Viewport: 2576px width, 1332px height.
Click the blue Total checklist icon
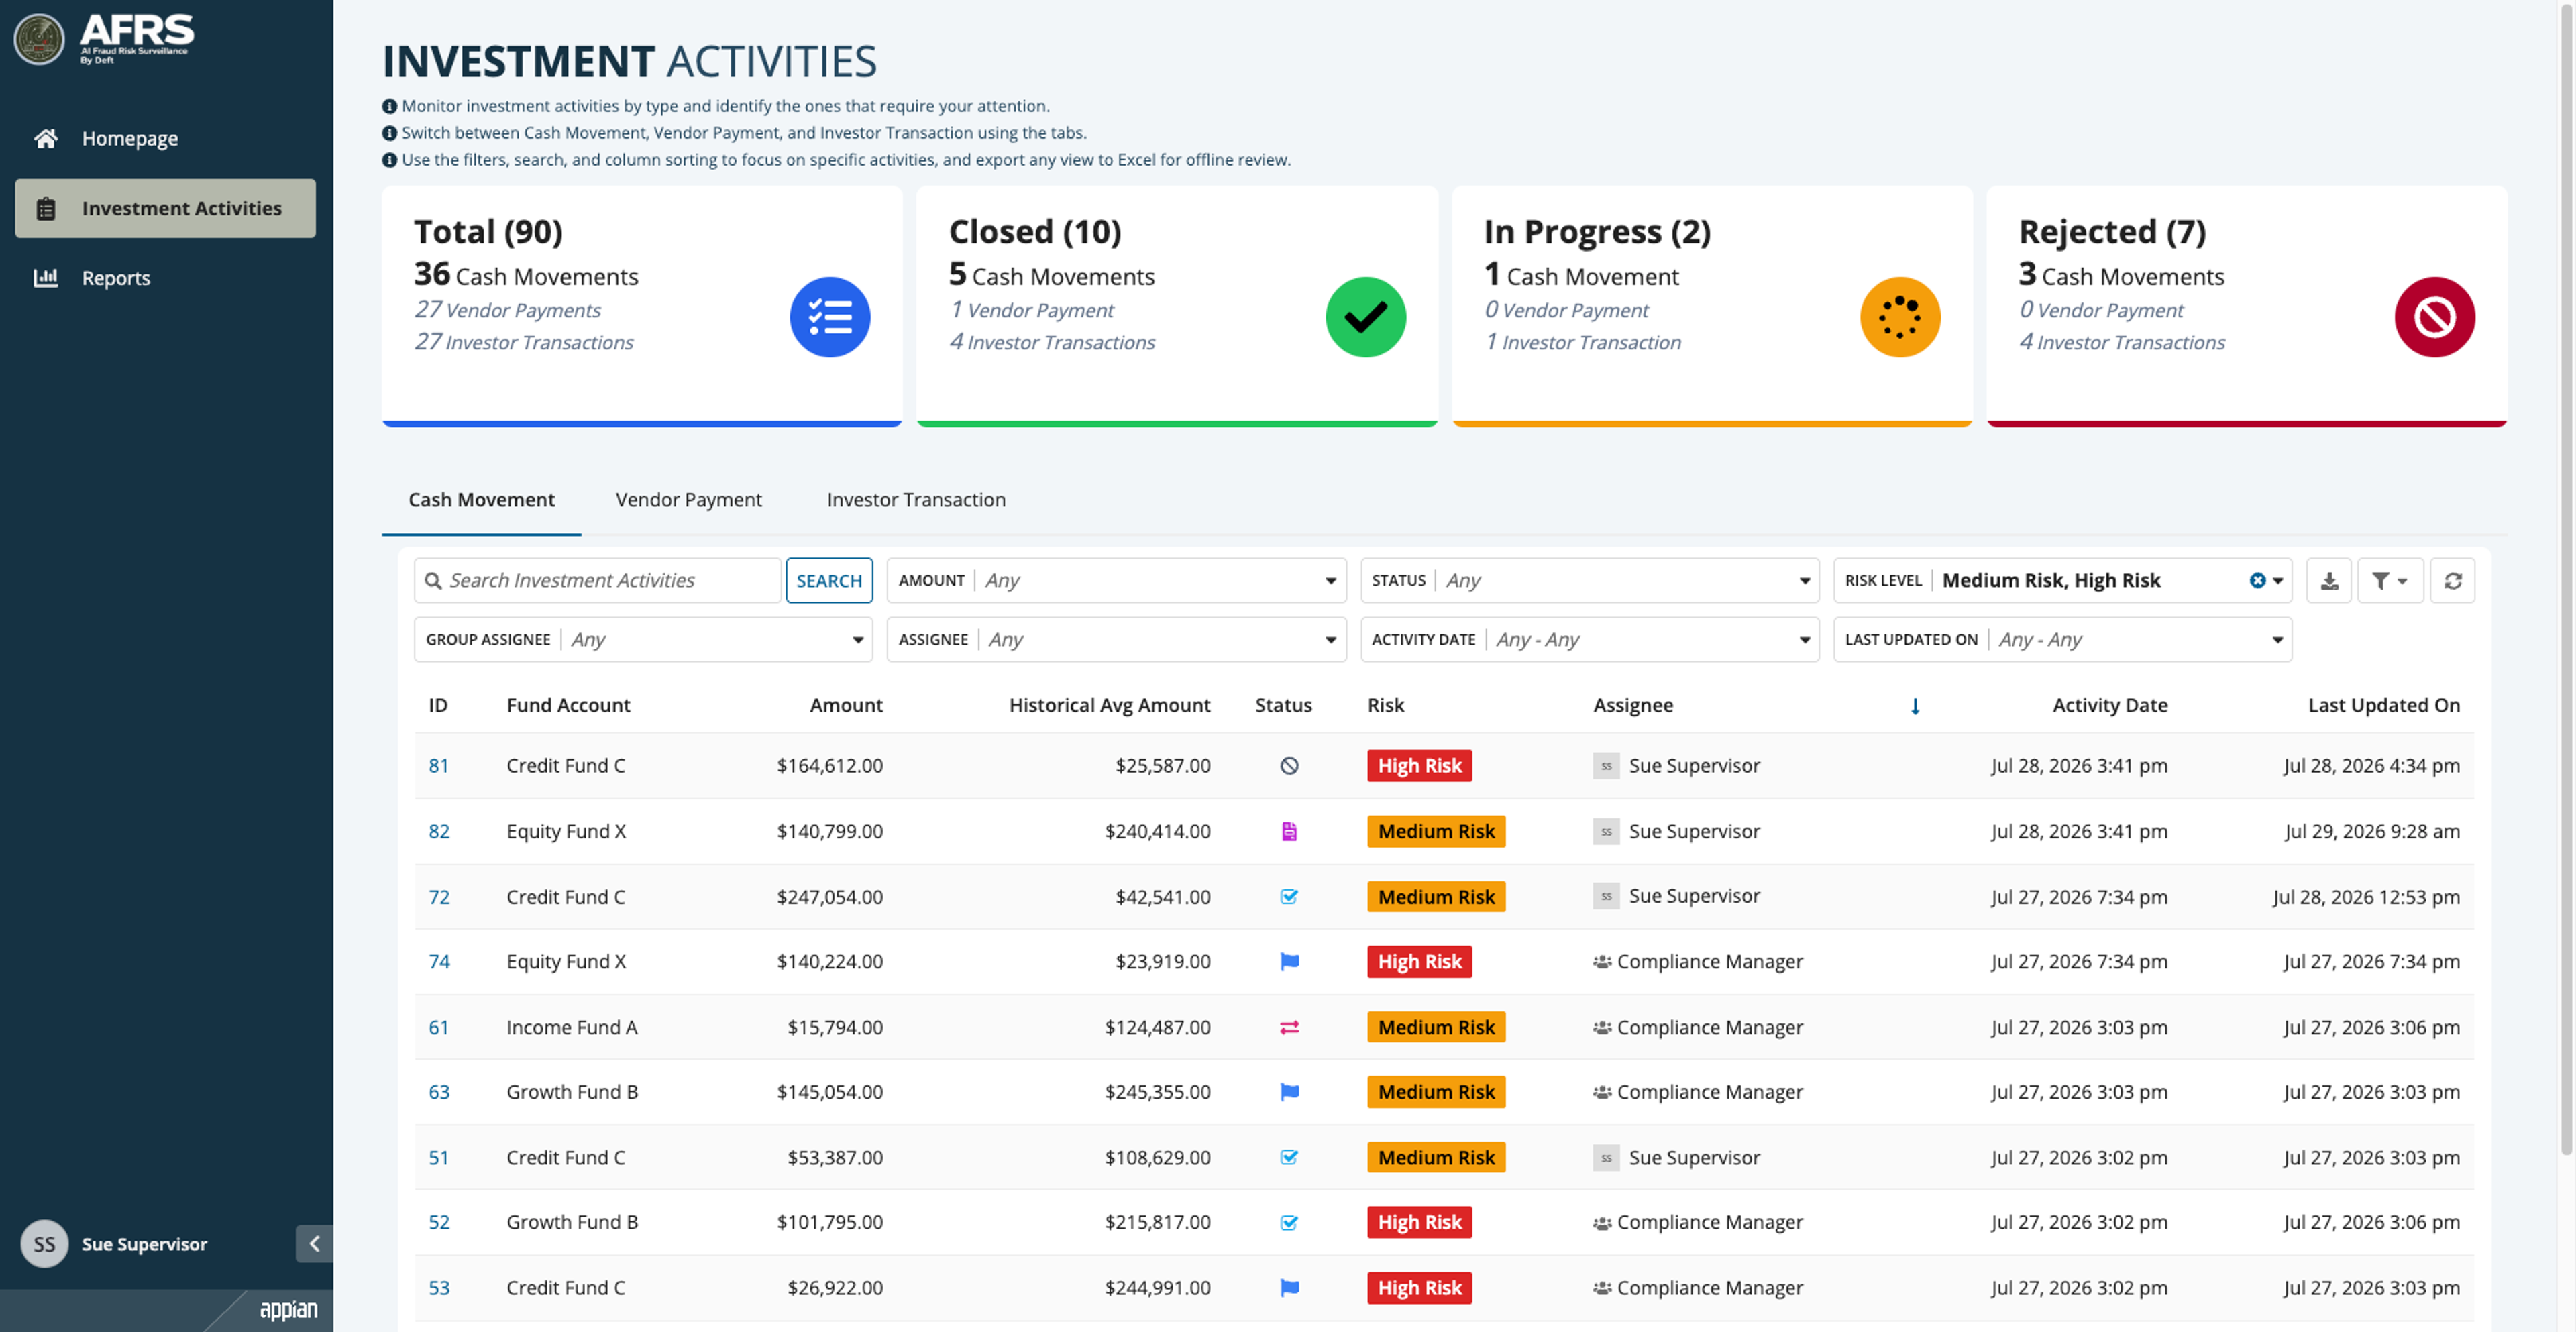[829, 317]
